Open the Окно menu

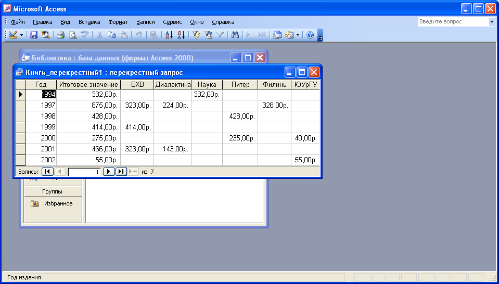[x=197, y=22]
